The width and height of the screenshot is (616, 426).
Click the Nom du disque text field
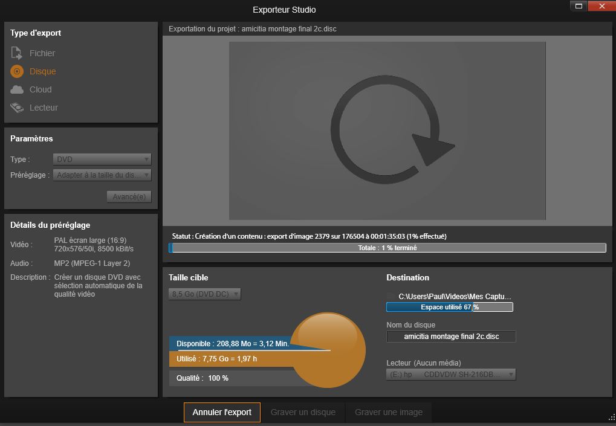tap(451, 337)
